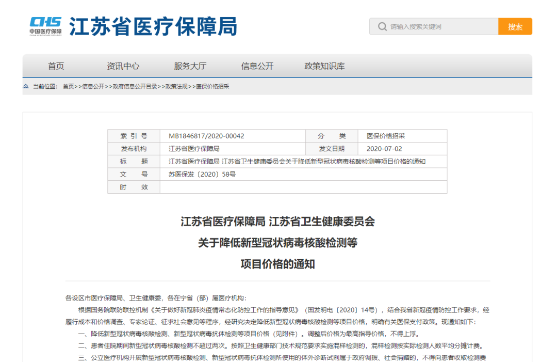Viewport: 557px width, 362px height.
Task: Open the 首页 navigation menu item
Action: coord(56,66)
